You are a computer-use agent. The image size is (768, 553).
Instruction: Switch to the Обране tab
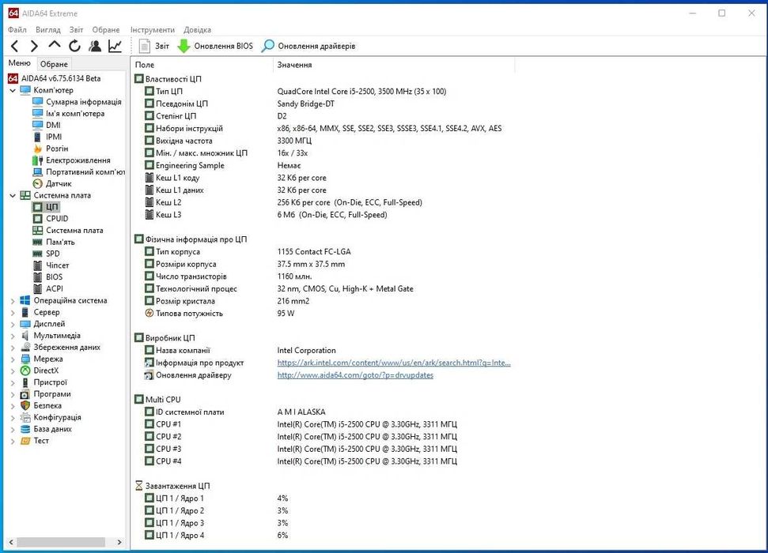coord(54,64)
